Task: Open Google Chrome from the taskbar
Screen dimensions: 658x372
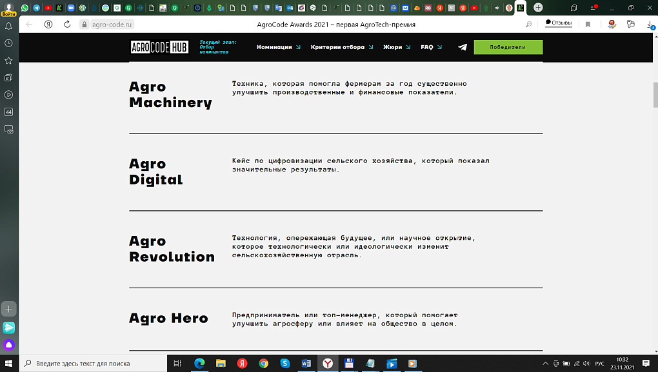Action: click(264, 363)
